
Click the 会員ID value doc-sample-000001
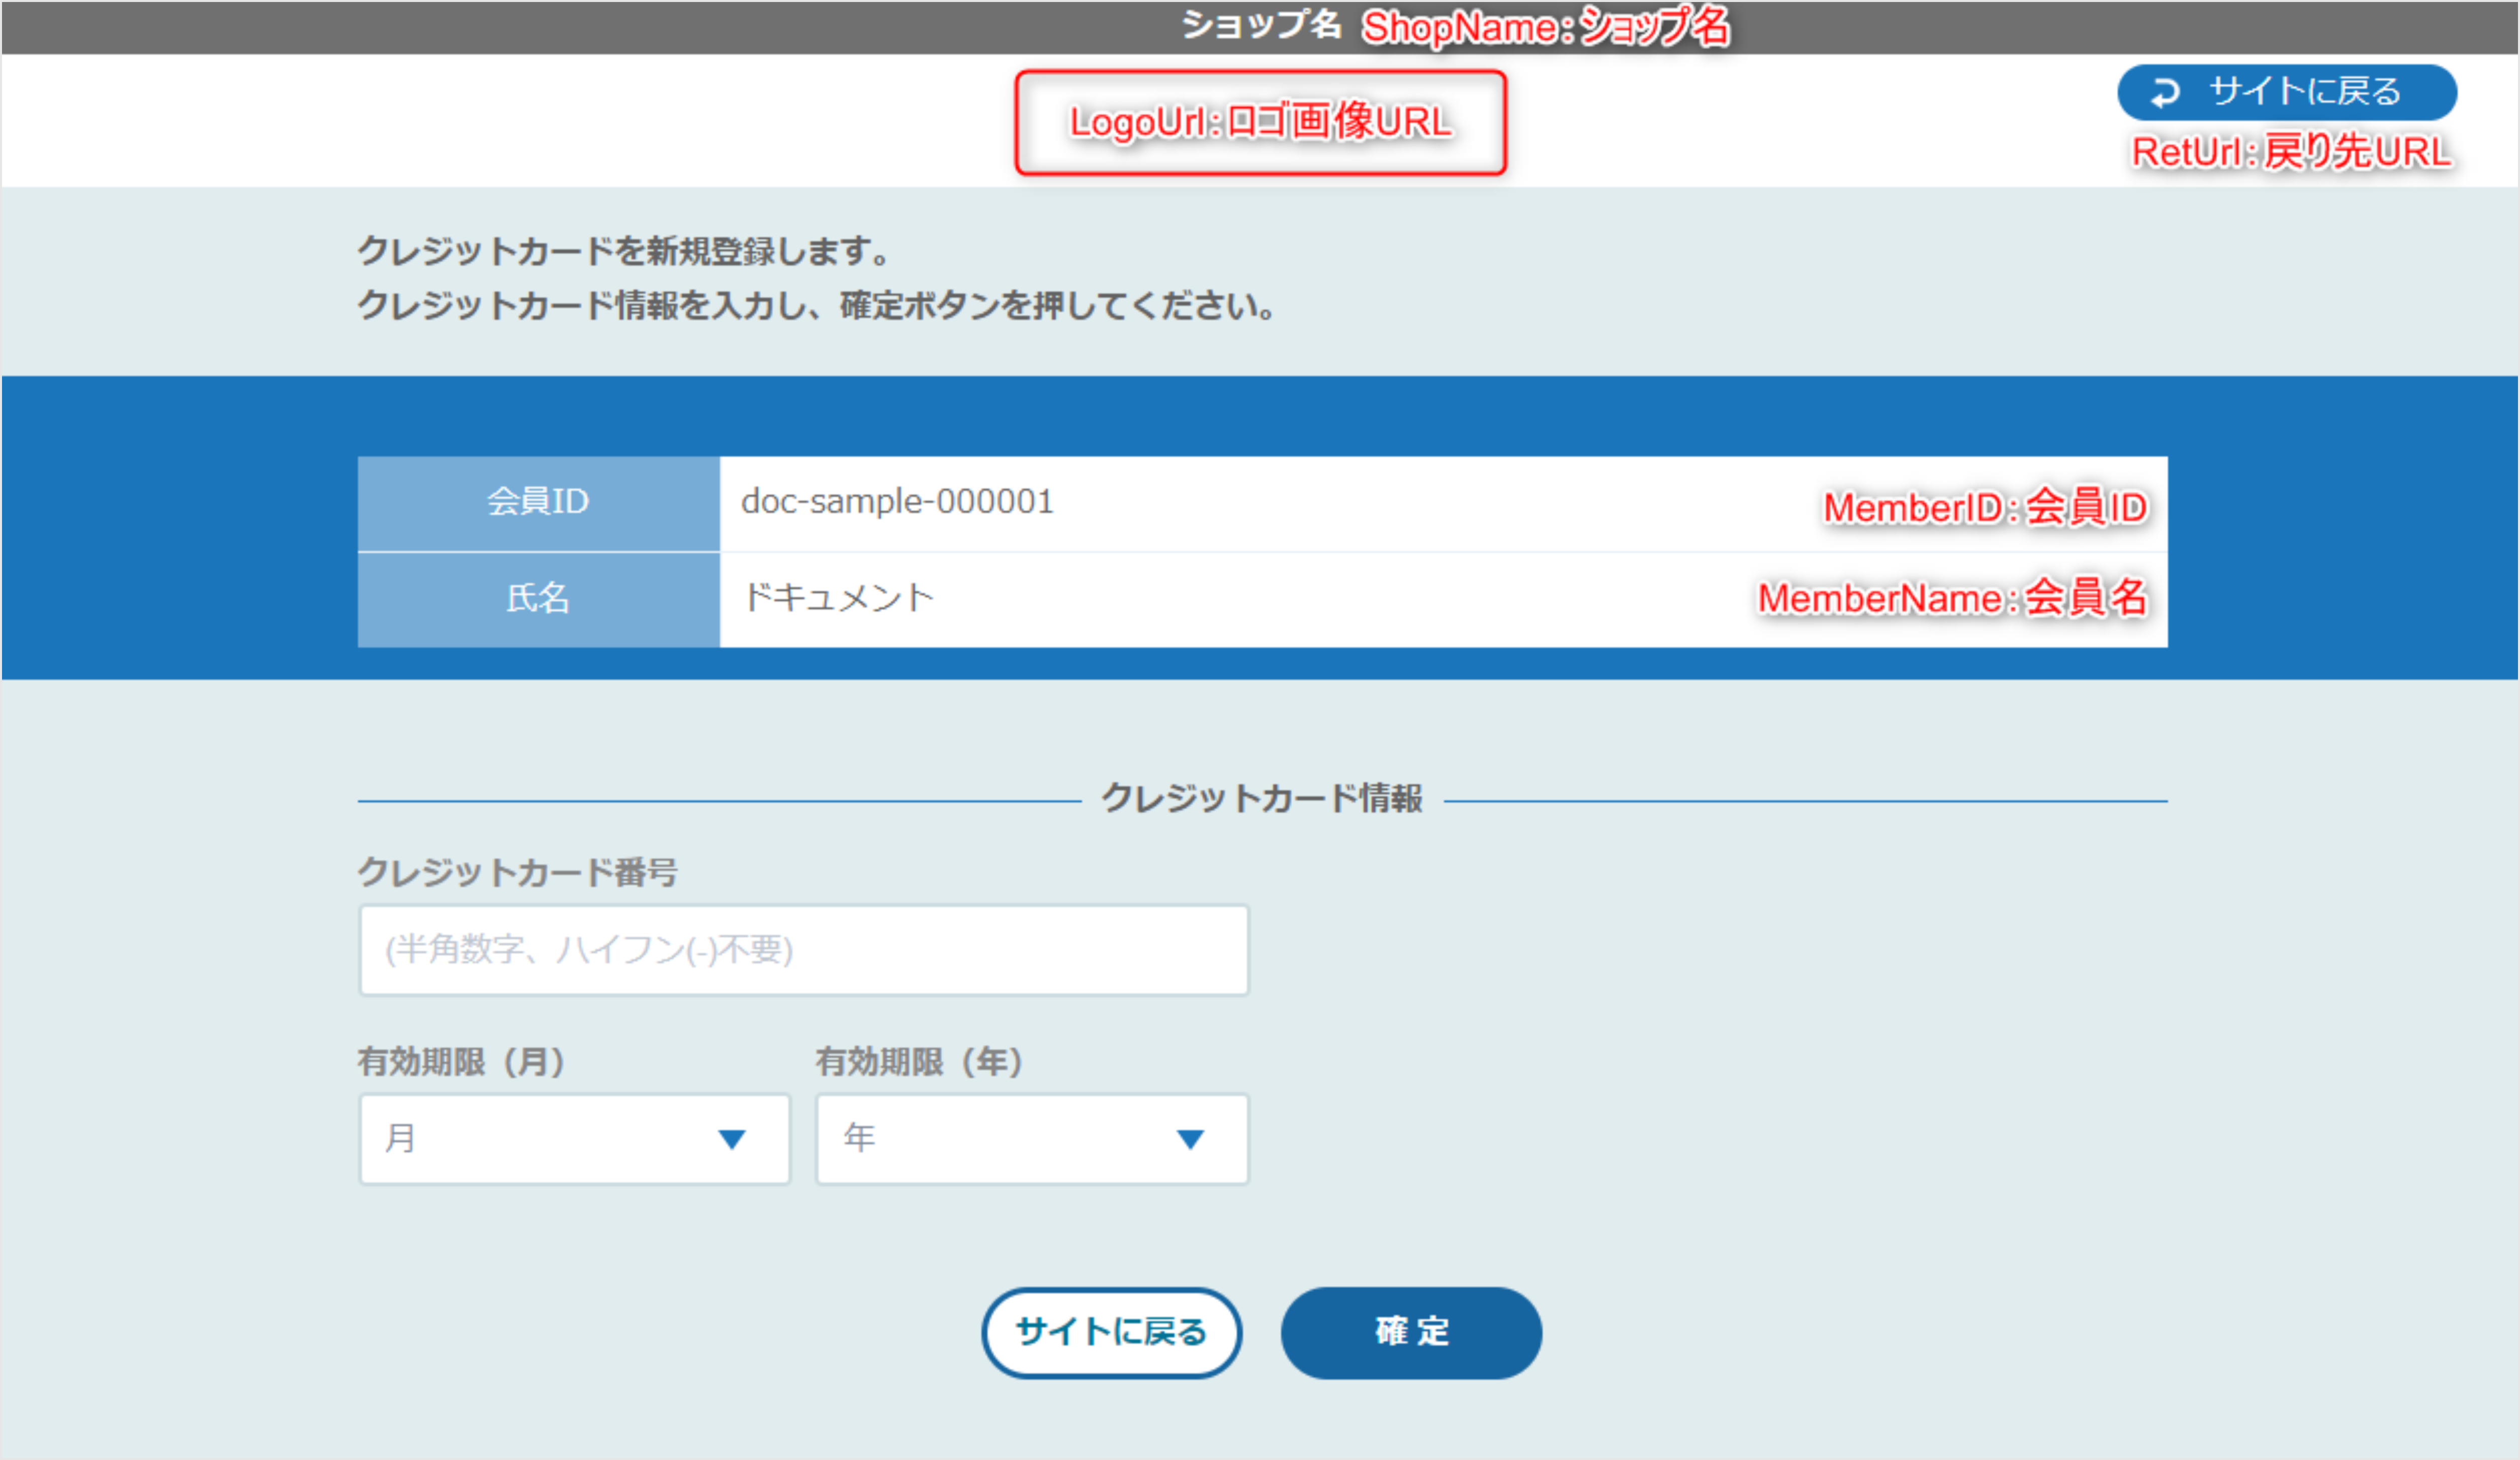896,501
